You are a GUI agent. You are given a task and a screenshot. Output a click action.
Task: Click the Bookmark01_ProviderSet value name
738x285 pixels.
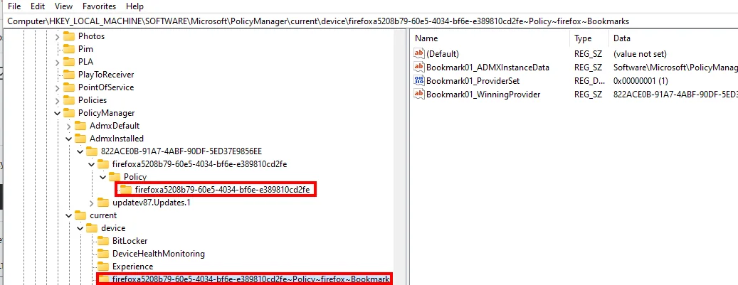(x=473, y=81)
